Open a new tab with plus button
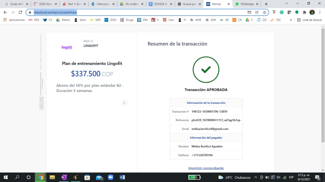Image resolution: width=325 pixels, height=182 pixels. pos(266,4)
